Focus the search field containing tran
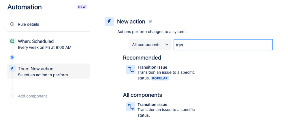 click(x=223, y=44)
